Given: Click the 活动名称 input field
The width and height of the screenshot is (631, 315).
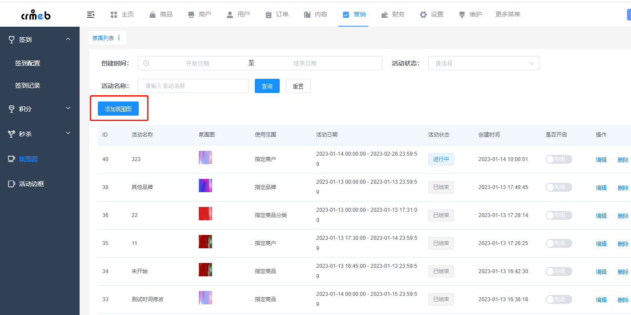Looking at the screenshot, I should [x=193, y=86].
